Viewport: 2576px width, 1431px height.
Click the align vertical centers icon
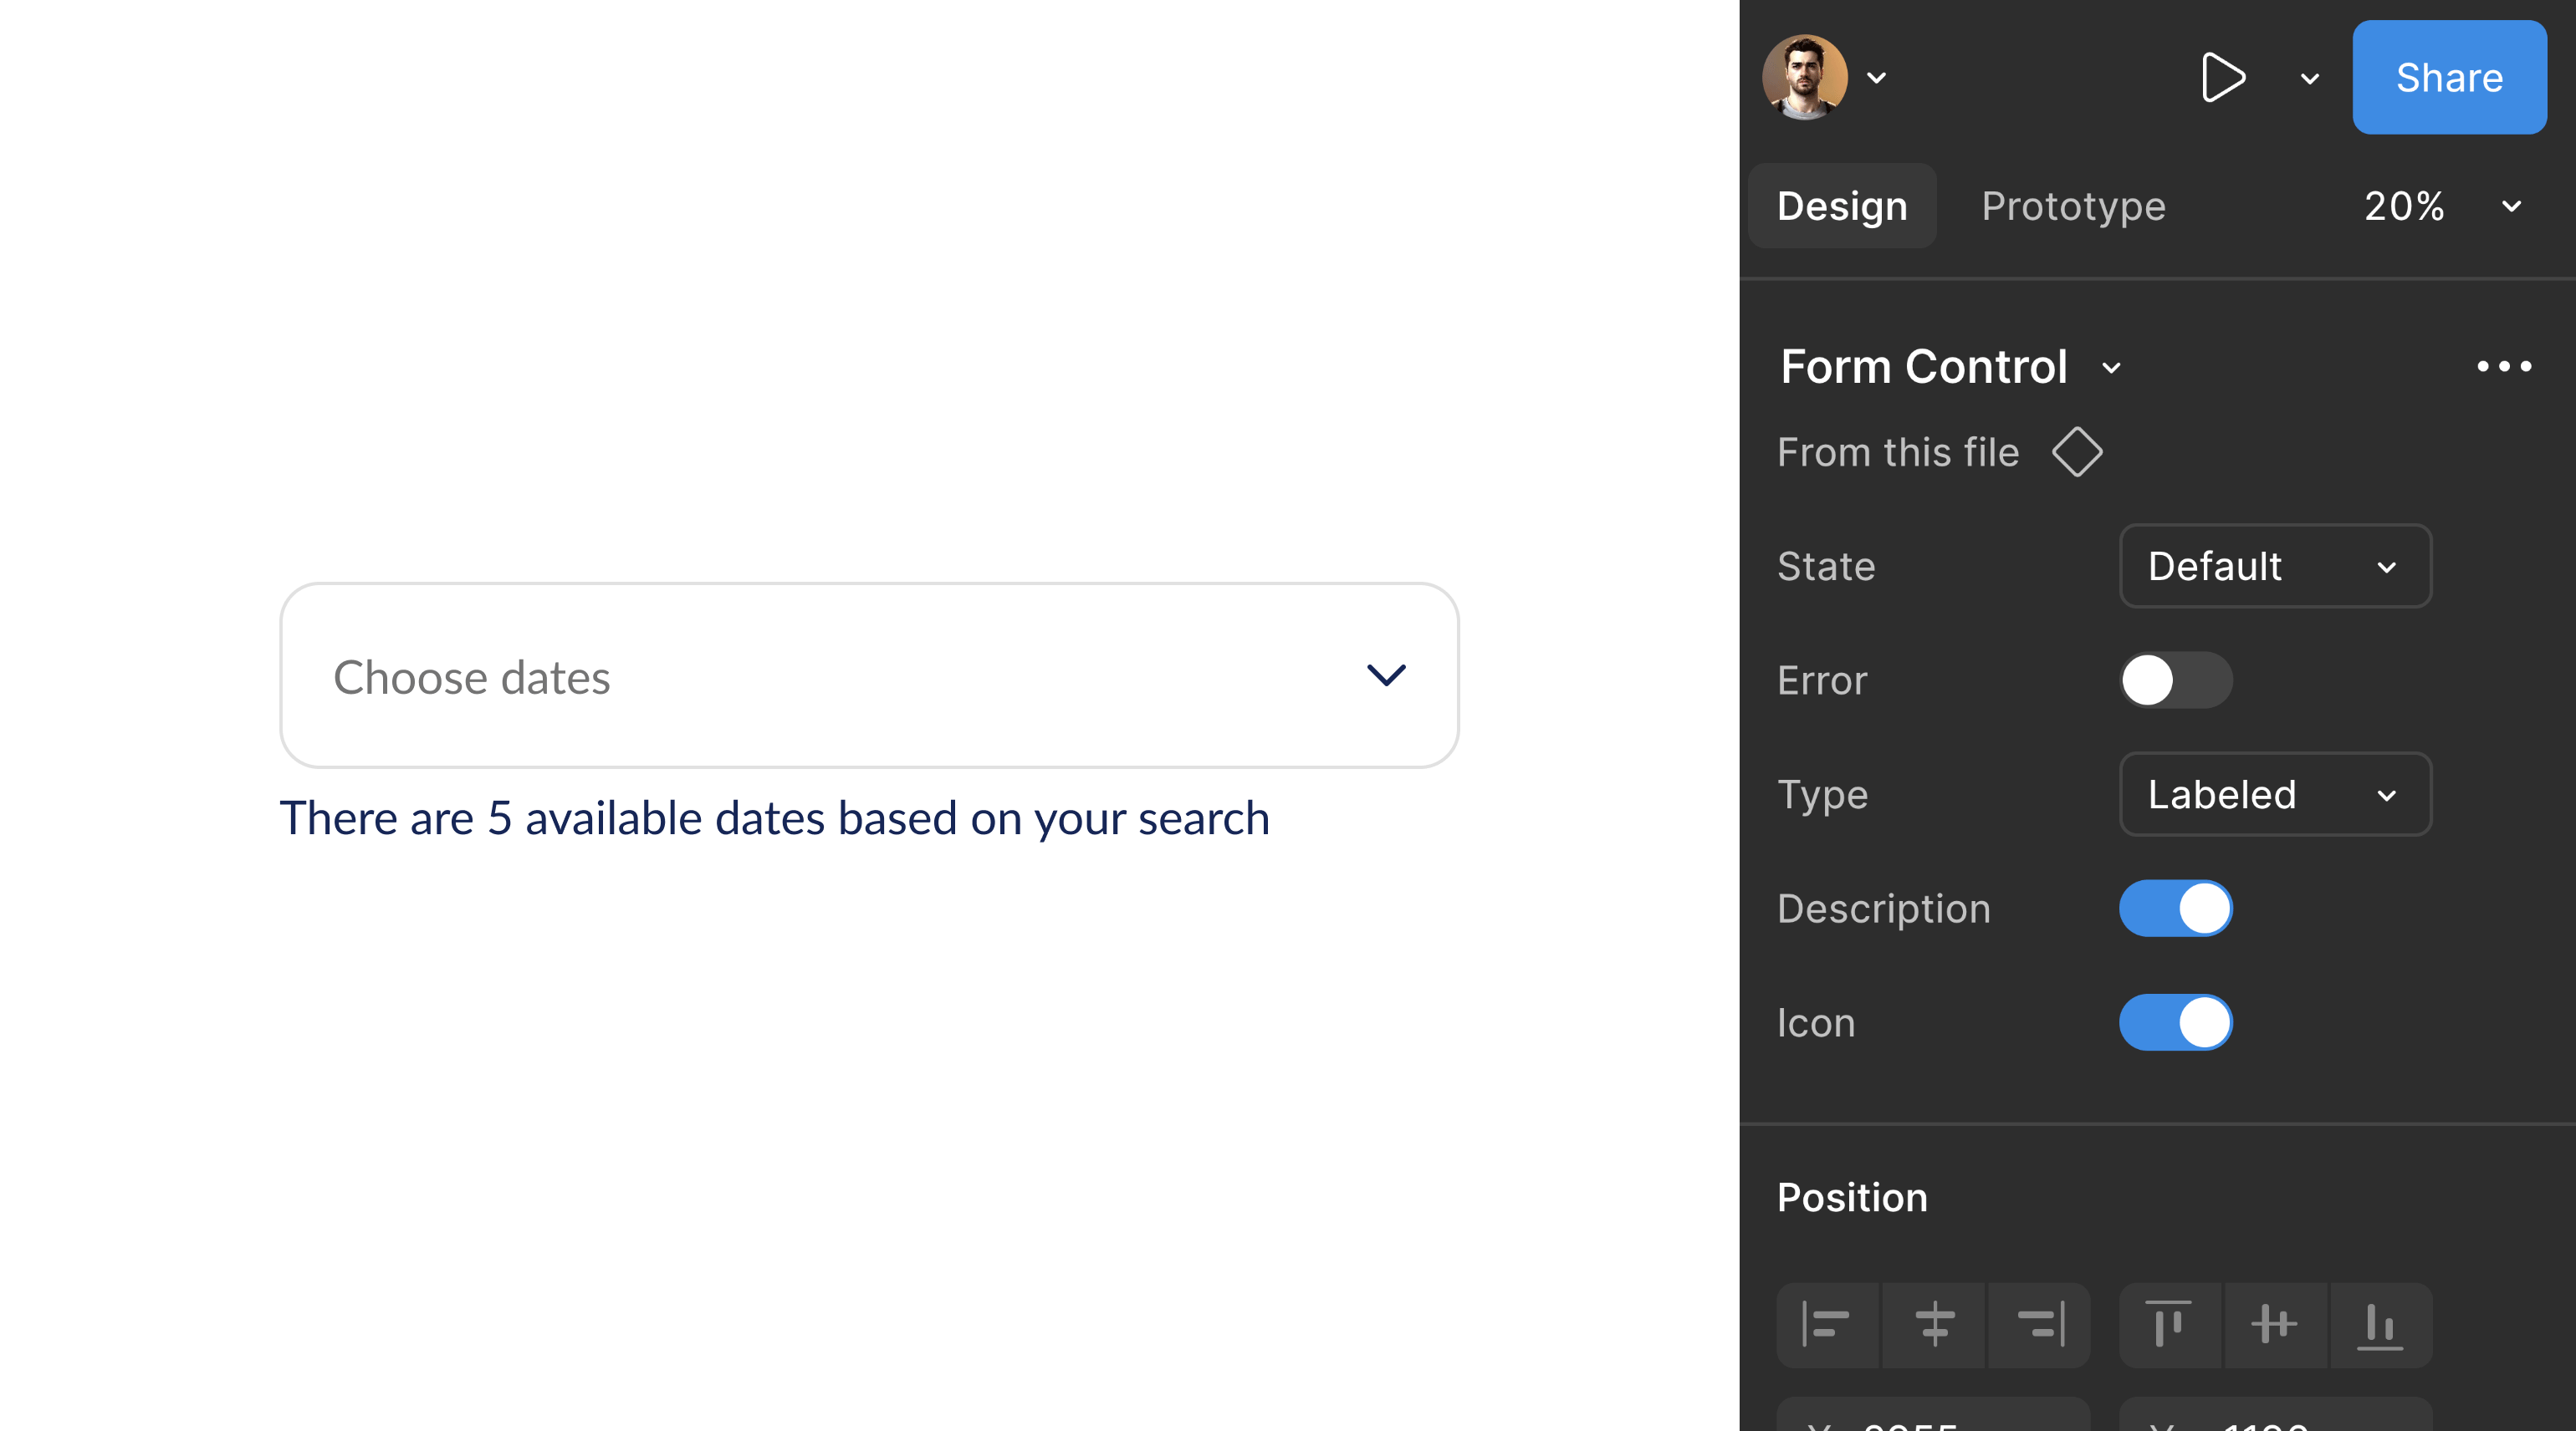pos(2274,1325)
